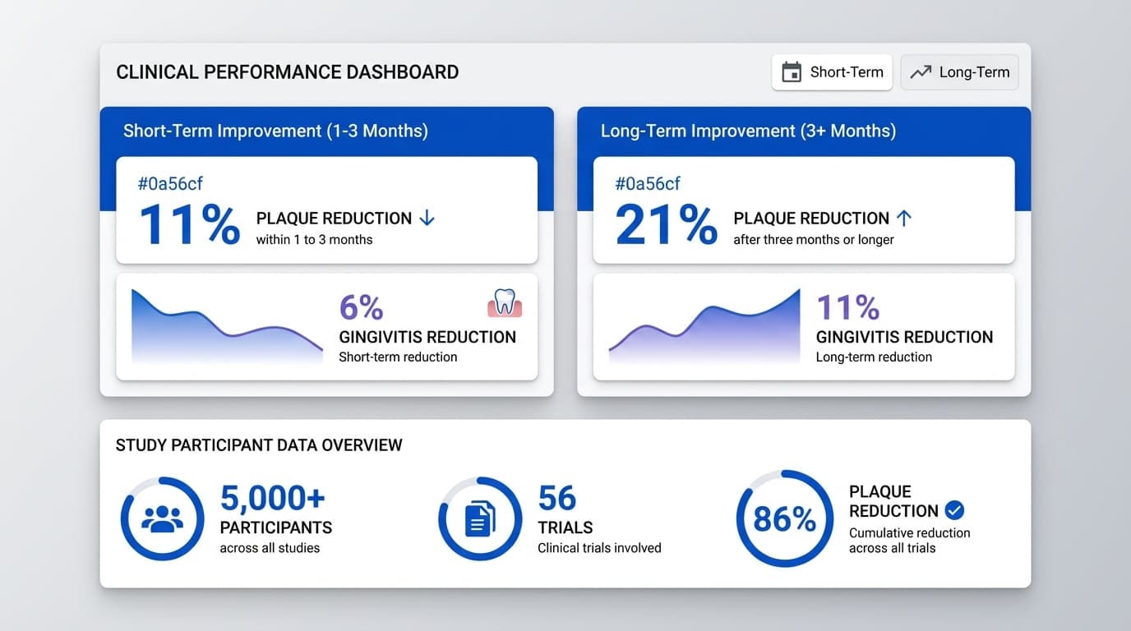Switch to the Short-Term view tab
The height and width of the screenshot is (631, 1131).
[832, 72]
